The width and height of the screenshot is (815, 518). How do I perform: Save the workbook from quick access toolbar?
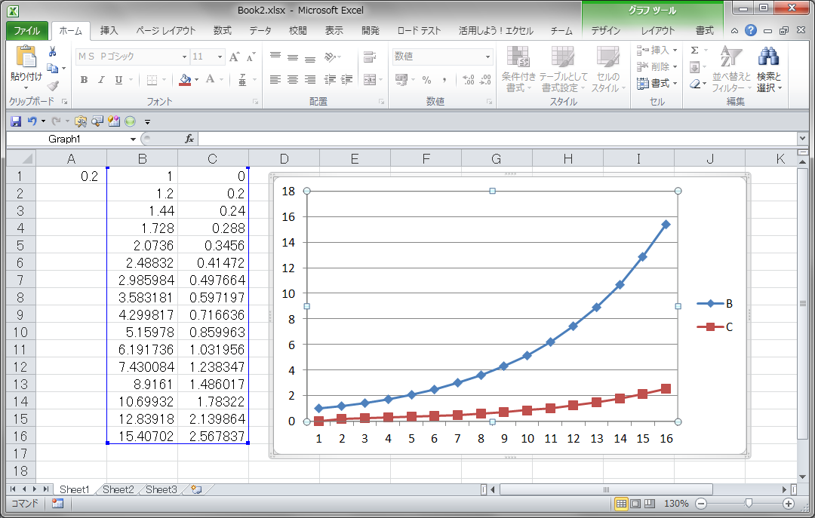pyautogui.click(x=15, y=121)
